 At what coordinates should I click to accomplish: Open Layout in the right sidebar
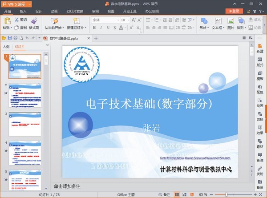(x=260, y=62)
